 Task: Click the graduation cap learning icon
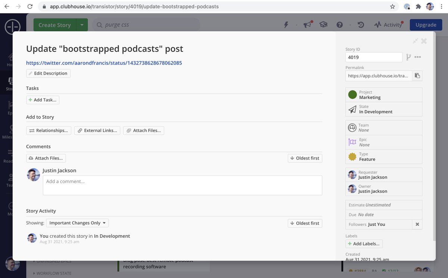[323, 25]
